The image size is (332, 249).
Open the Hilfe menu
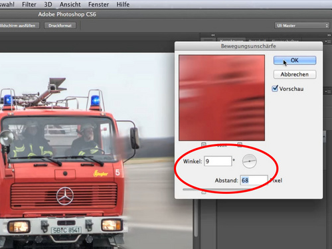click(123, 5)
